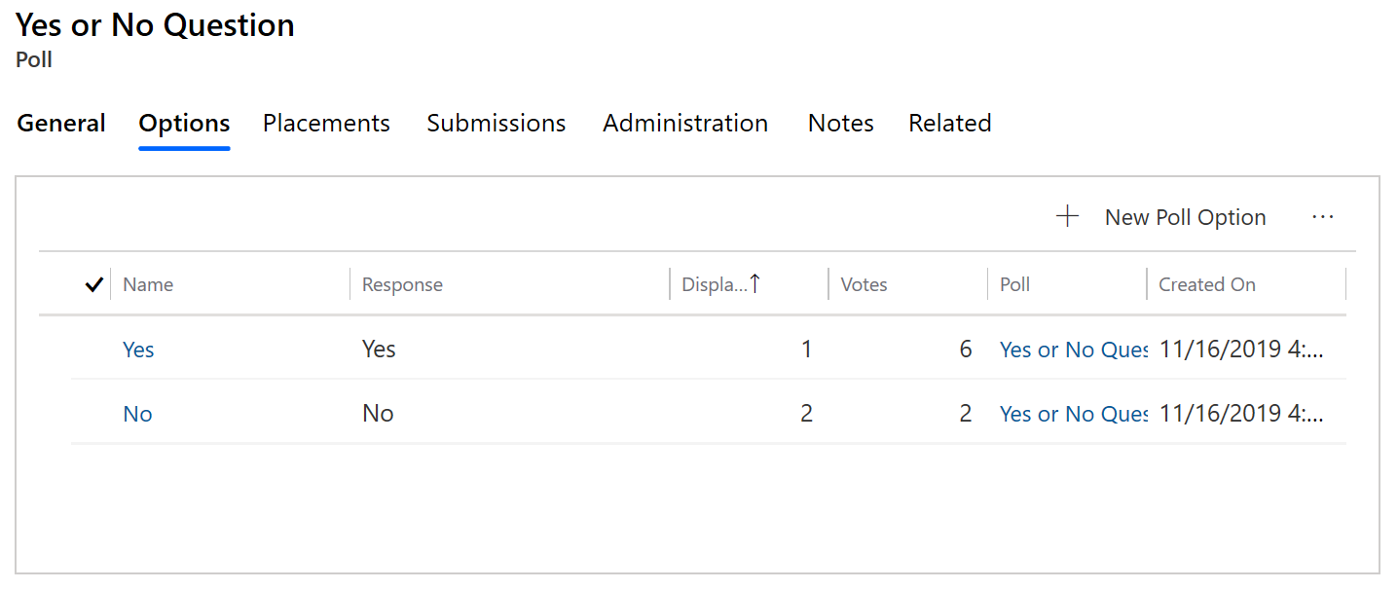Toggle the select-all checkmark in grid header
This screenshot has width=1398, height=590.
pos(94,285)
